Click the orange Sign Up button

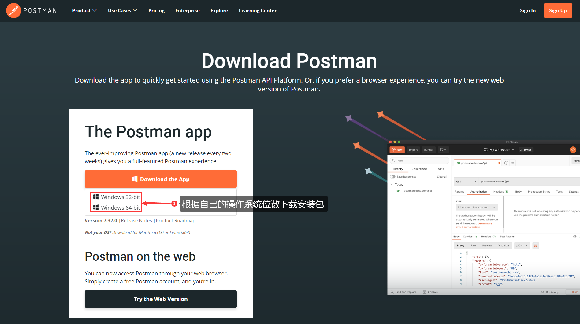pos(558,10)
